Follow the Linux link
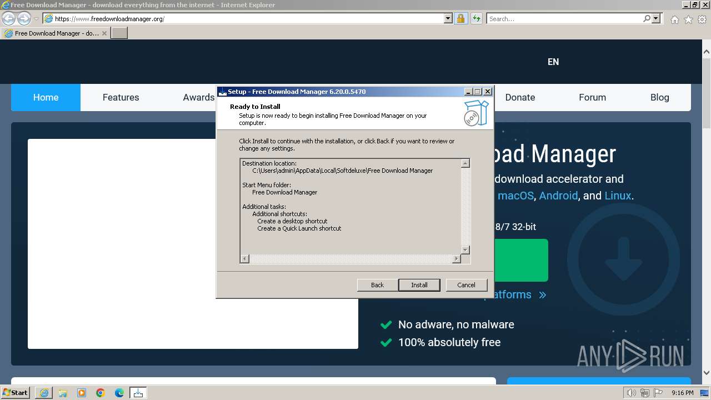711x400 pixels. coord(618,196)
